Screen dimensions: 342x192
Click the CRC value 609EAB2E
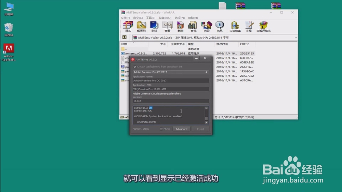point(247,62)
